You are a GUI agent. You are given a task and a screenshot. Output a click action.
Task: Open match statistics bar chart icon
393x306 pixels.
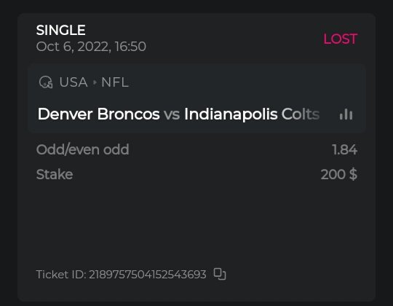(x=346, y=114)
